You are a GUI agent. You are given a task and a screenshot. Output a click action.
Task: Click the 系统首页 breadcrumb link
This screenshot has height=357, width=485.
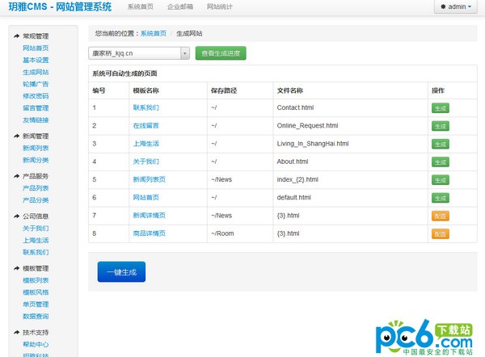[154, 33]
